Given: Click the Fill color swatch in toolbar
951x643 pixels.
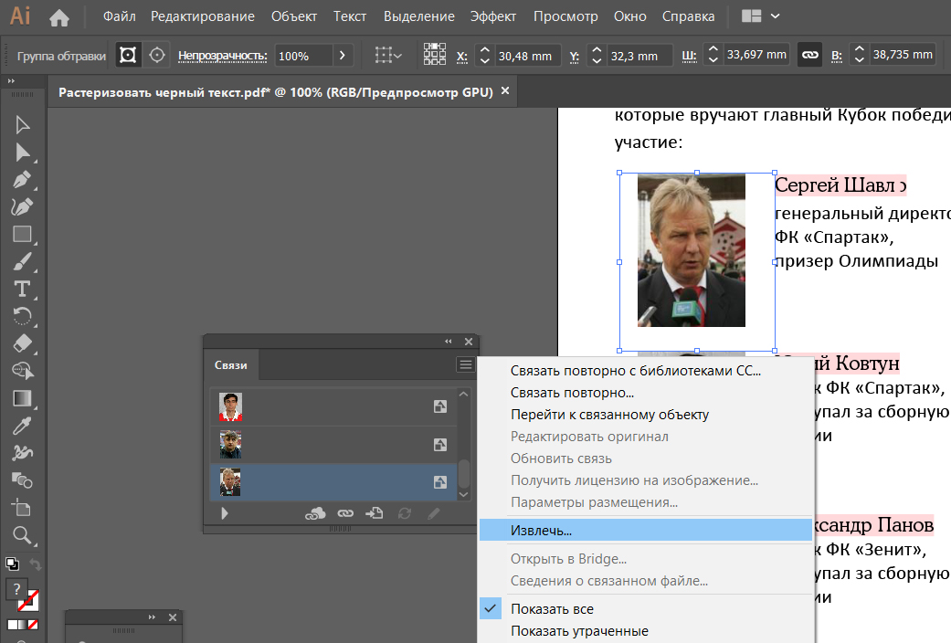Looking at the screenshot, I should 17,589.
